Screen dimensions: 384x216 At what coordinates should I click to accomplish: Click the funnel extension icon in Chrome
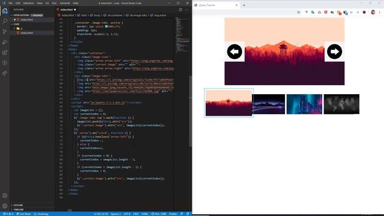(307, 12)
